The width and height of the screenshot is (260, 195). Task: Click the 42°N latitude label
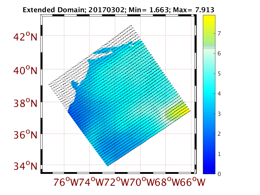pos(25,37)
